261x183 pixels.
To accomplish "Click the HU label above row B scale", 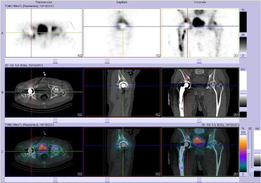I will (243, 69).
